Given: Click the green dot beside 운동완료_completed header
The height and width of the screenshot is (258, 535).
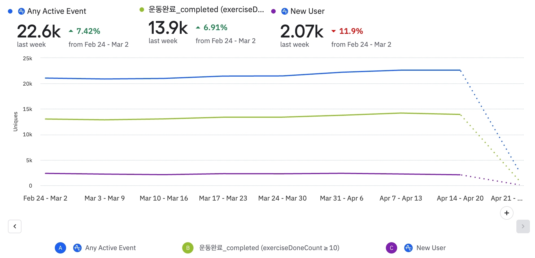Looking at the screenshot, I should tap(142, 10).
